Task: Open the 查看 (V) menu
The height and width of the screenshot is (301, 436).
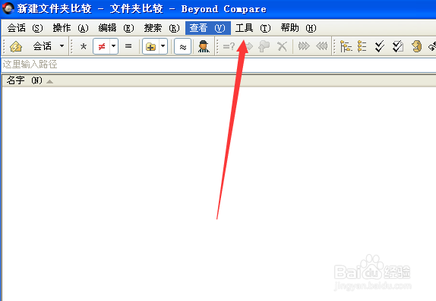Action: [207, 28]
